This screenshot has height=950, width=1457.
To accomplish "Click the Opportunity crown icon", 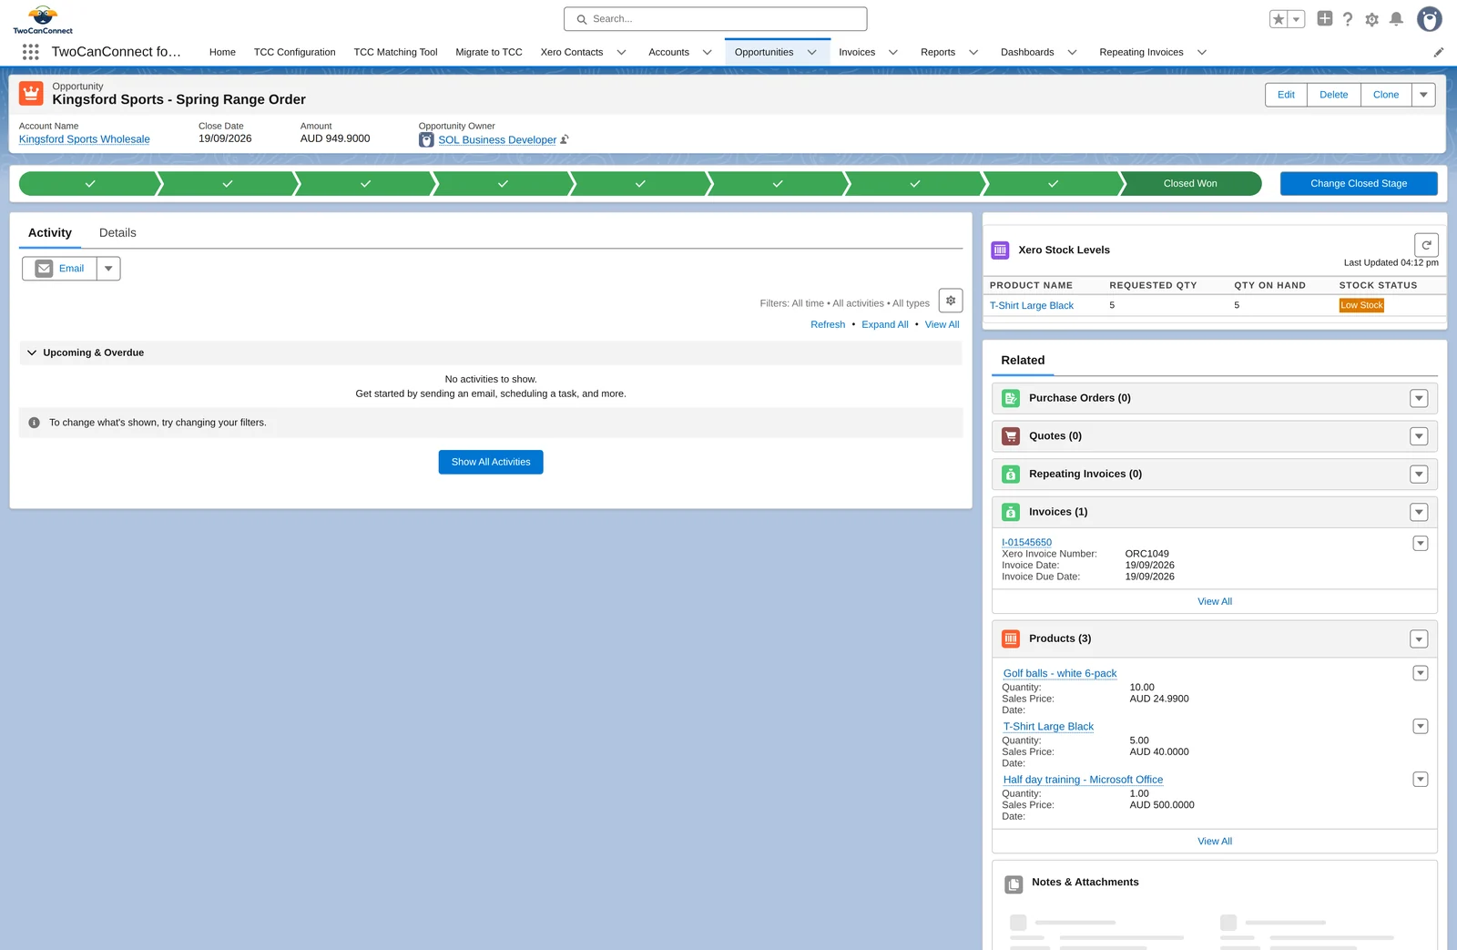I will 31,93.
